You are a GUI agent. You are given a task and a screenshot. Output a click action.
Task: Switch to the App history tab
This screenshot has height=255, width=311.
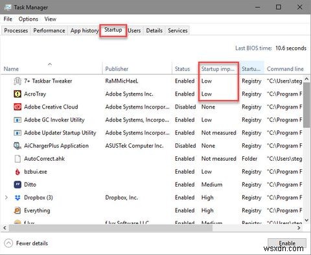[x=84, y=30]
